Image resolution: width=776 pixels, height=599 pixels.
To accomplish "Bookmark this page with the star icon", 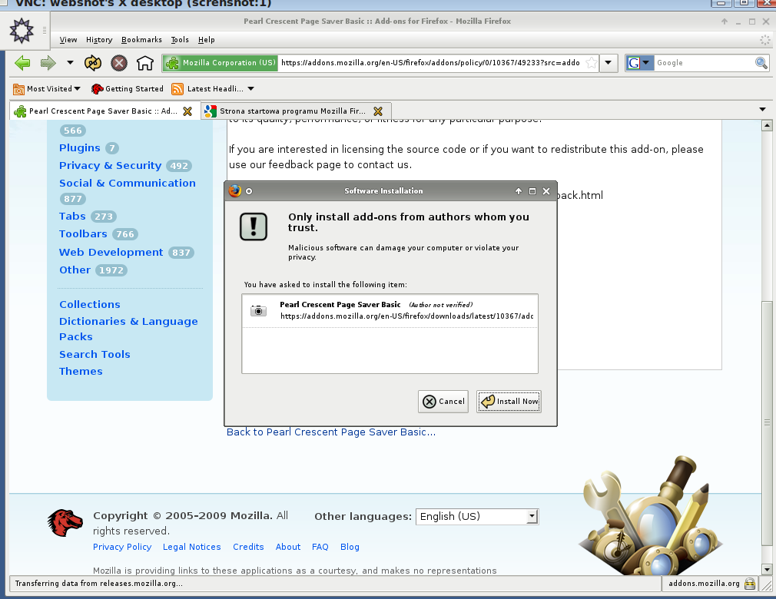I will click(591, 63).
